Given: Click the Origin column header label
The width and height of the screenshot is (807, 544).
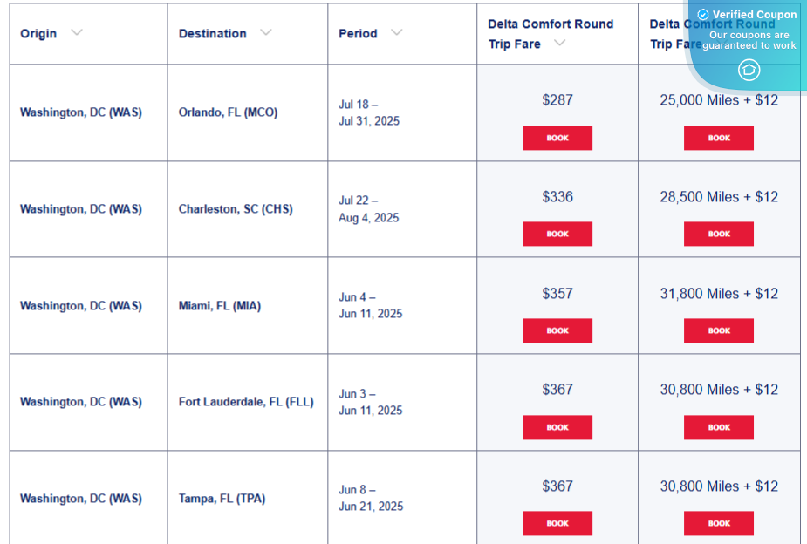Looking at the screenshot, I should point(37,33).
